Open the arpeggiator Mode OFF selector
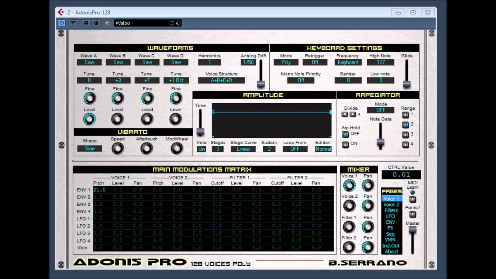The height and width of the screenshot is (279, 496). click(x=381, y=110)
